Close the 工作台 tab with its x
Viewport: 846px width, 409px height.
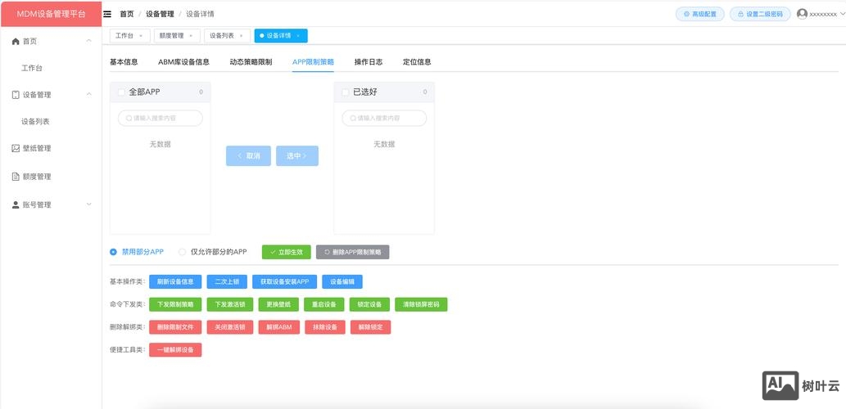142,35
